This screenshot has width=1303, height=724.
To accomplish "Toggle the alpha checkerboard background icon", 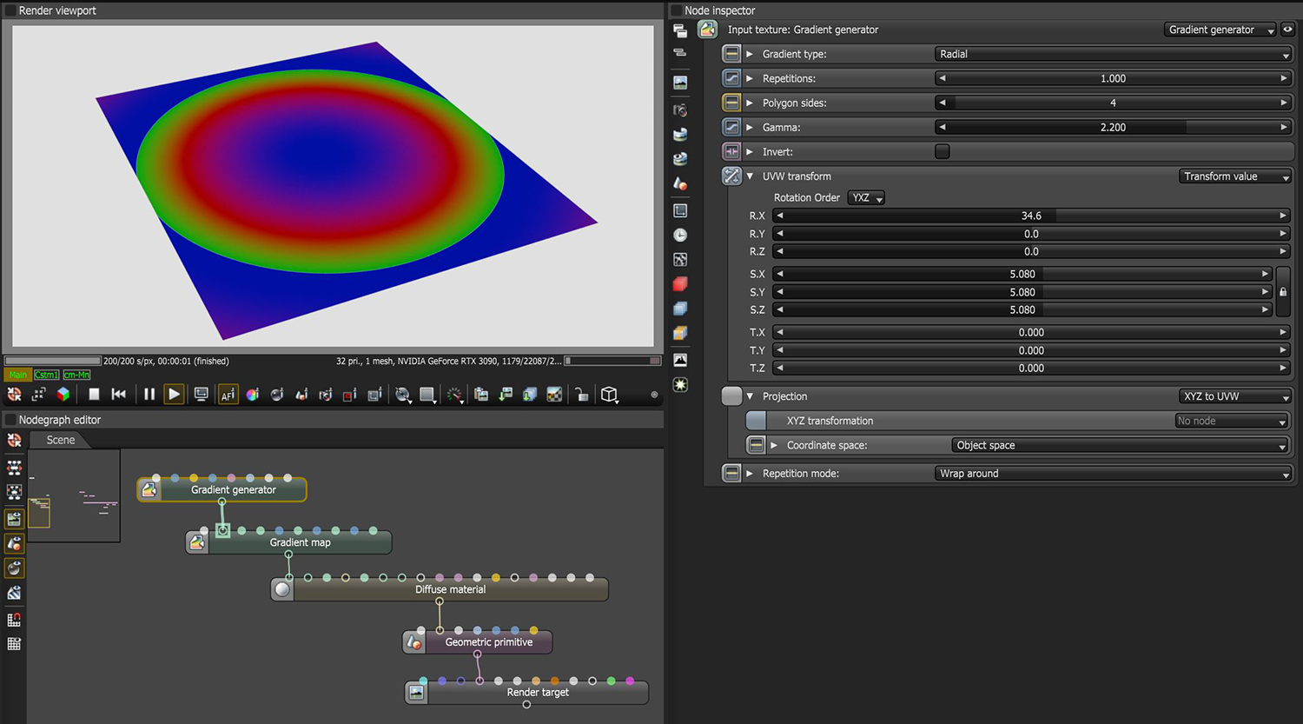I will (x=554, y=394).
